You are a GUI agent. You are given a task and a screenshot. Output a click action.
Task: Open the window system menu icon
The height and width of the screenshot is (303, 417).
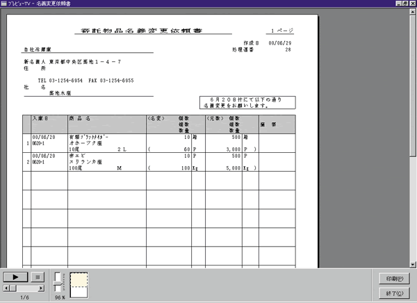(3, 3)
